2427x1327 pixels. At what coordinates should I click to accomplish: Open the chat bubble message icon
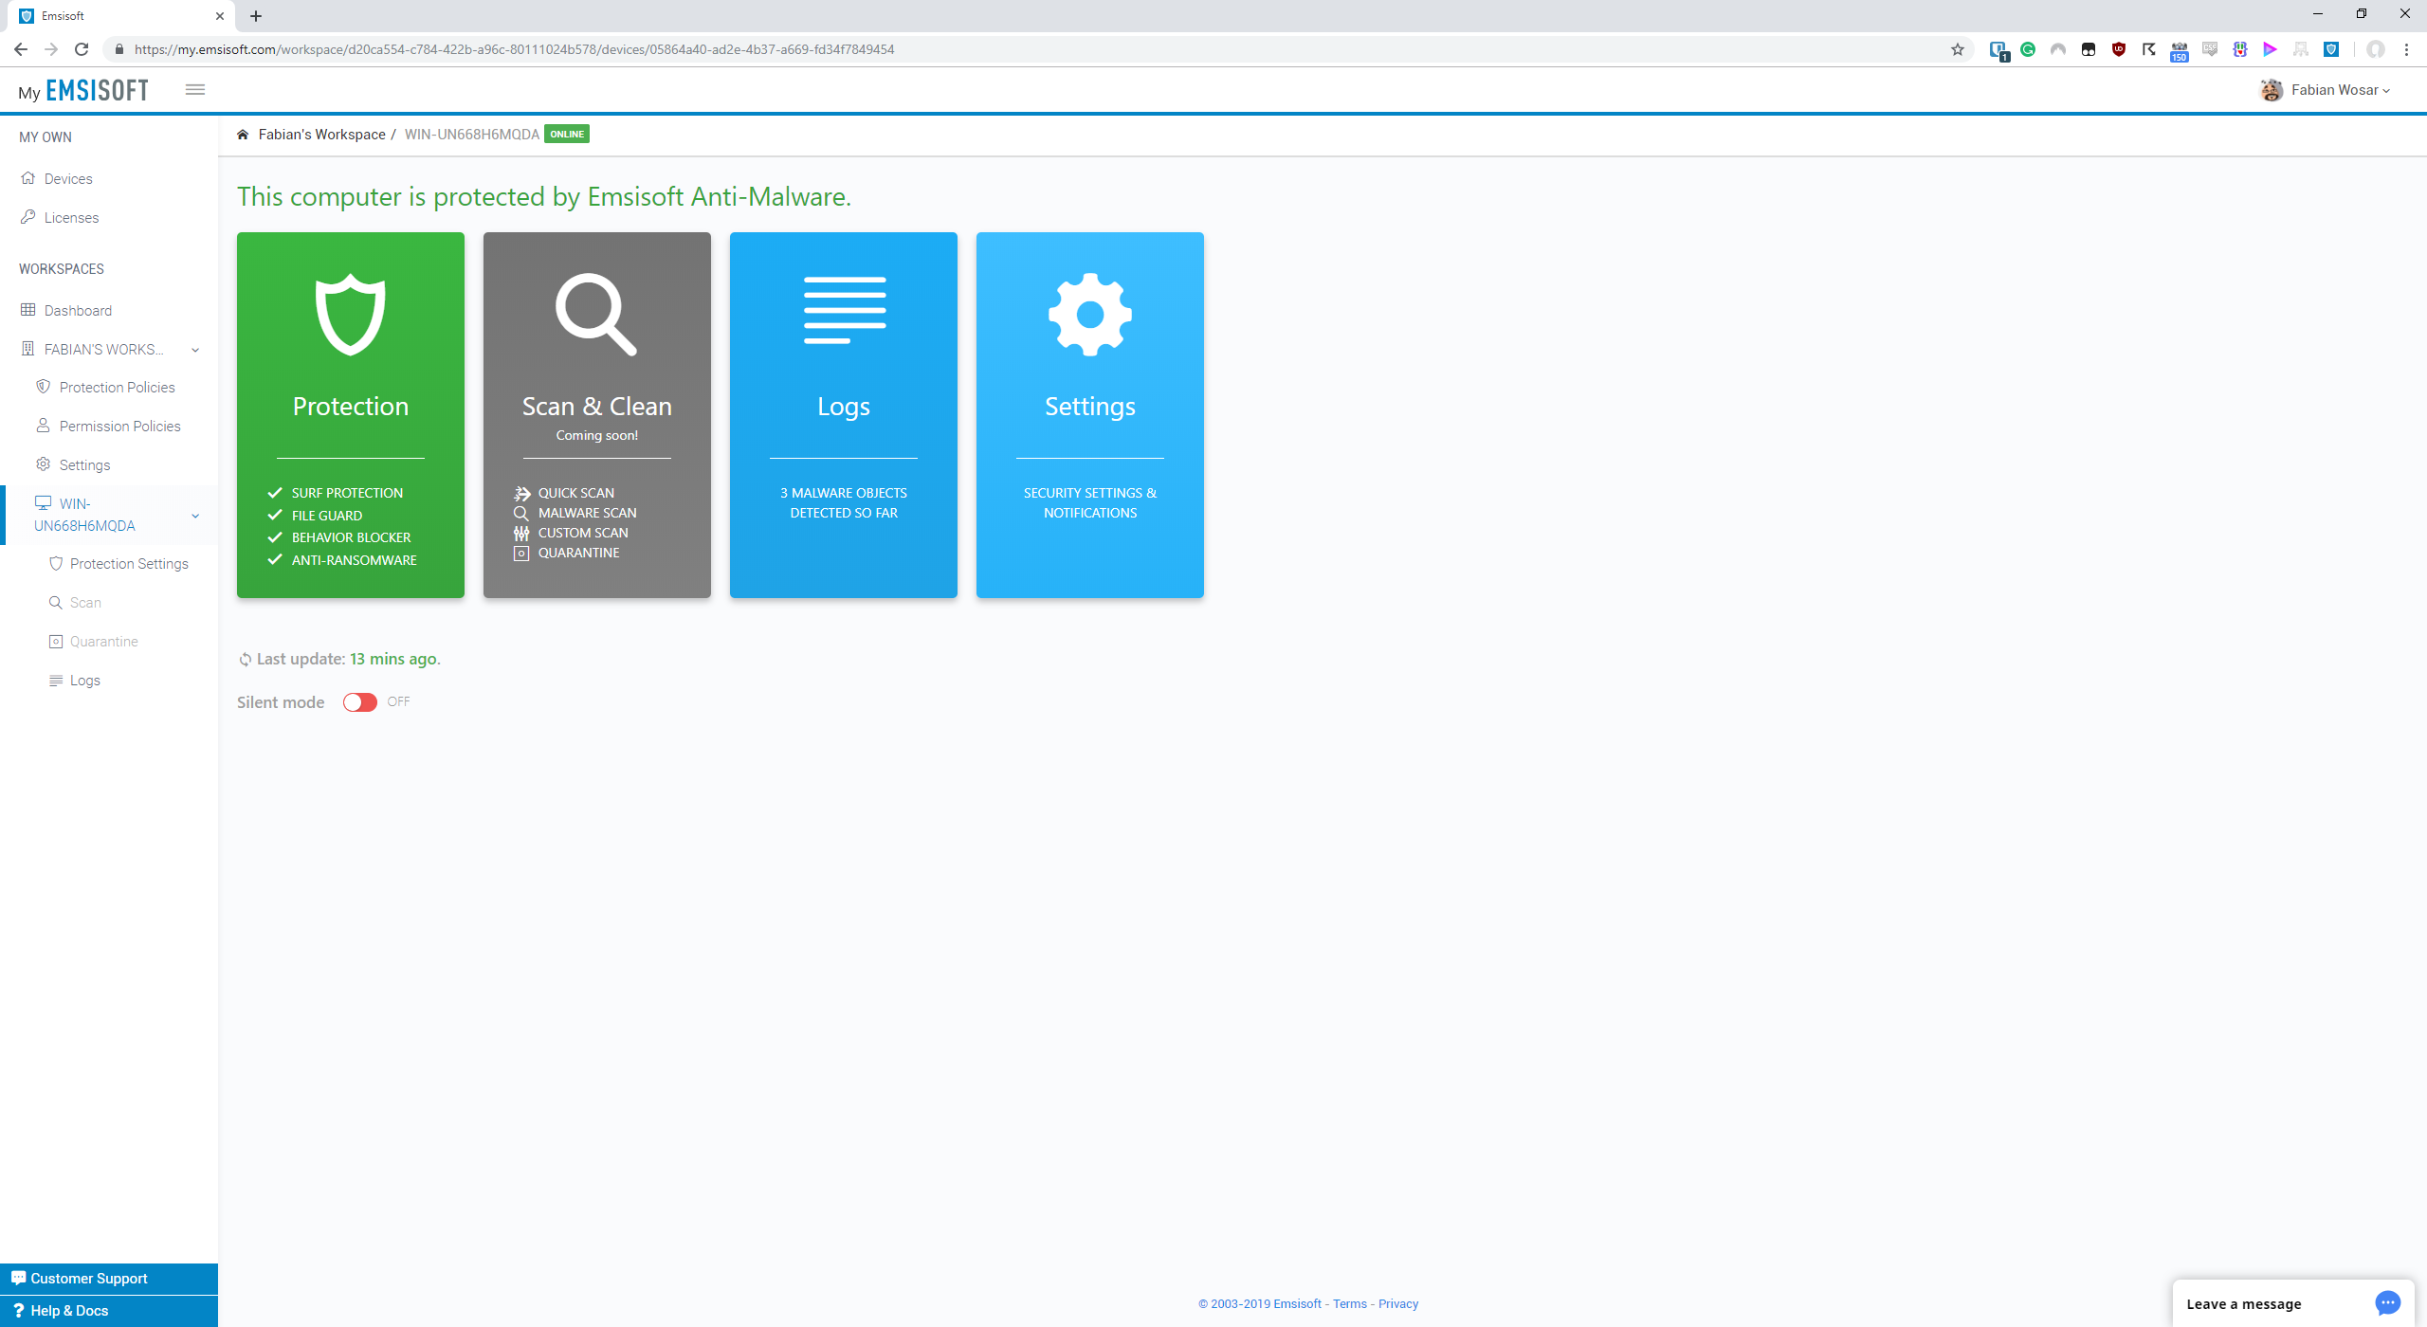(2387, 1303)
